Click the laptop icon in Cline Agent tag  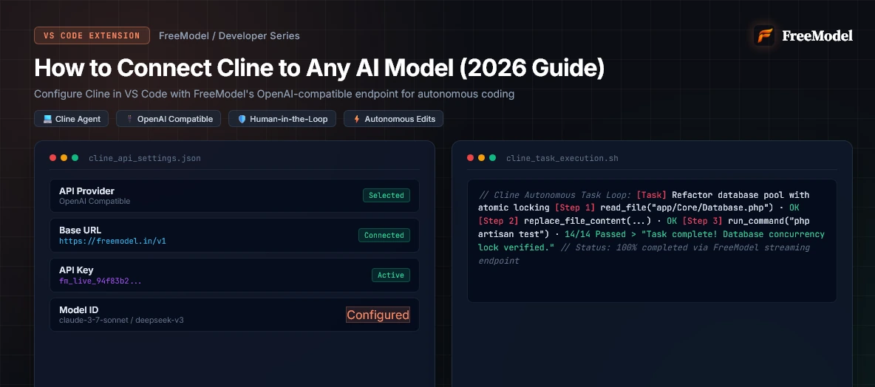click(x=47, y=119)
